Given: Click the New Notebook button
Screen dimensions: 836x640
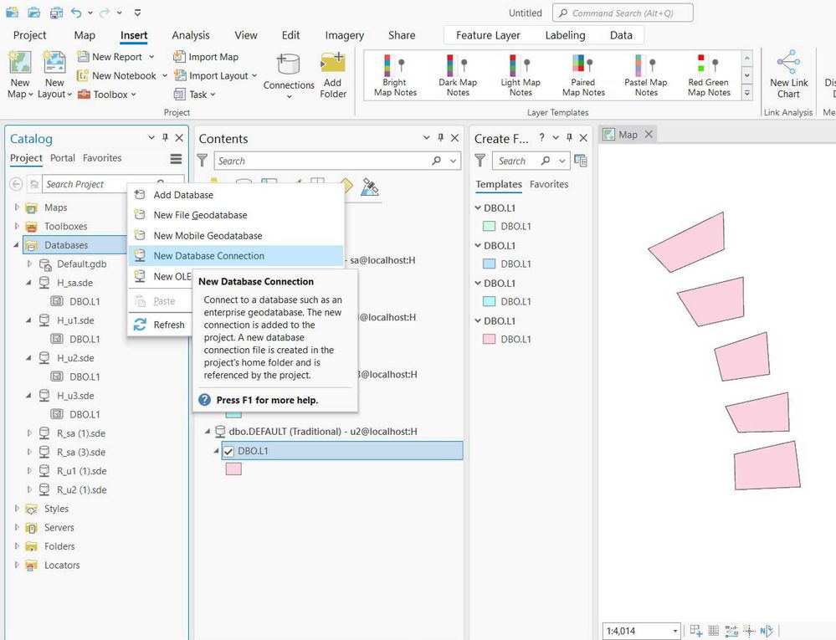Looking at the screenshot, I should point(117,75).
